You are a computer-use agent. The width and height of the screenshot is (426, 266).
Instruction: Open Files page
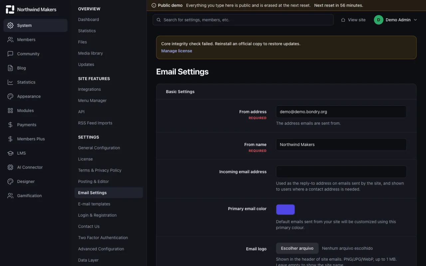[x=83, y=42]
